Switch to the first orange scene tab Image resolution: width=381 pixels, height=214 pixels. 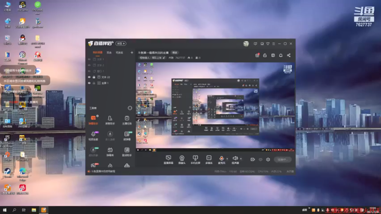click(98, 52)
